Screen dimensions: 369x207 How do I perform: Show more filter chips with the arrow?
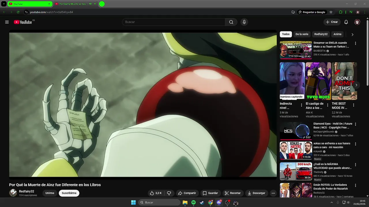(352, 34)
